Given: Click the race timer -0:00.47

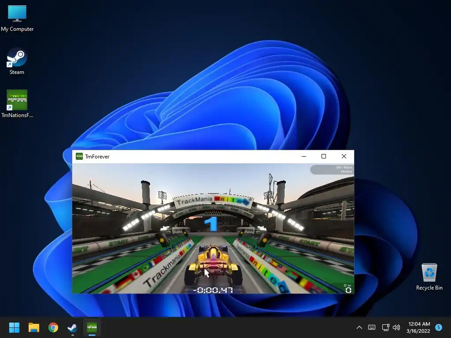Looking at the screenshot, I should [x=213, y=290].
